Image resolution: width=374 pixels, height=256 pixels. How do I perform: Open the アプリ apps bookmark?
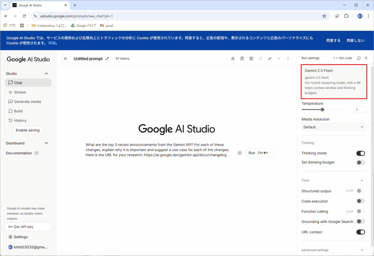(9, 26)
